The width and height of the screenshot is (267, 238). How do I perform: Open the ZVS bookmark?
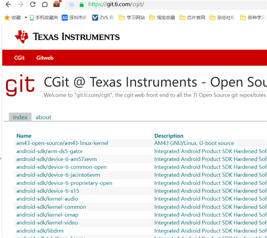(103, 17)
